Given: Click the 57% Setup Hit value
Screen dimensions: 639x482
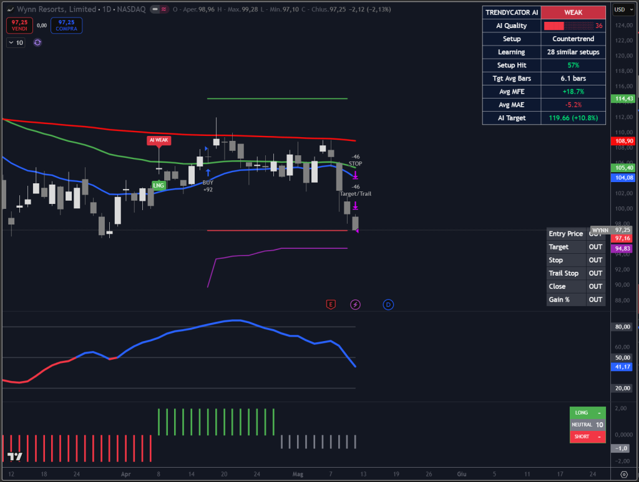Looking at the screenshot, I should pos(573,65).
